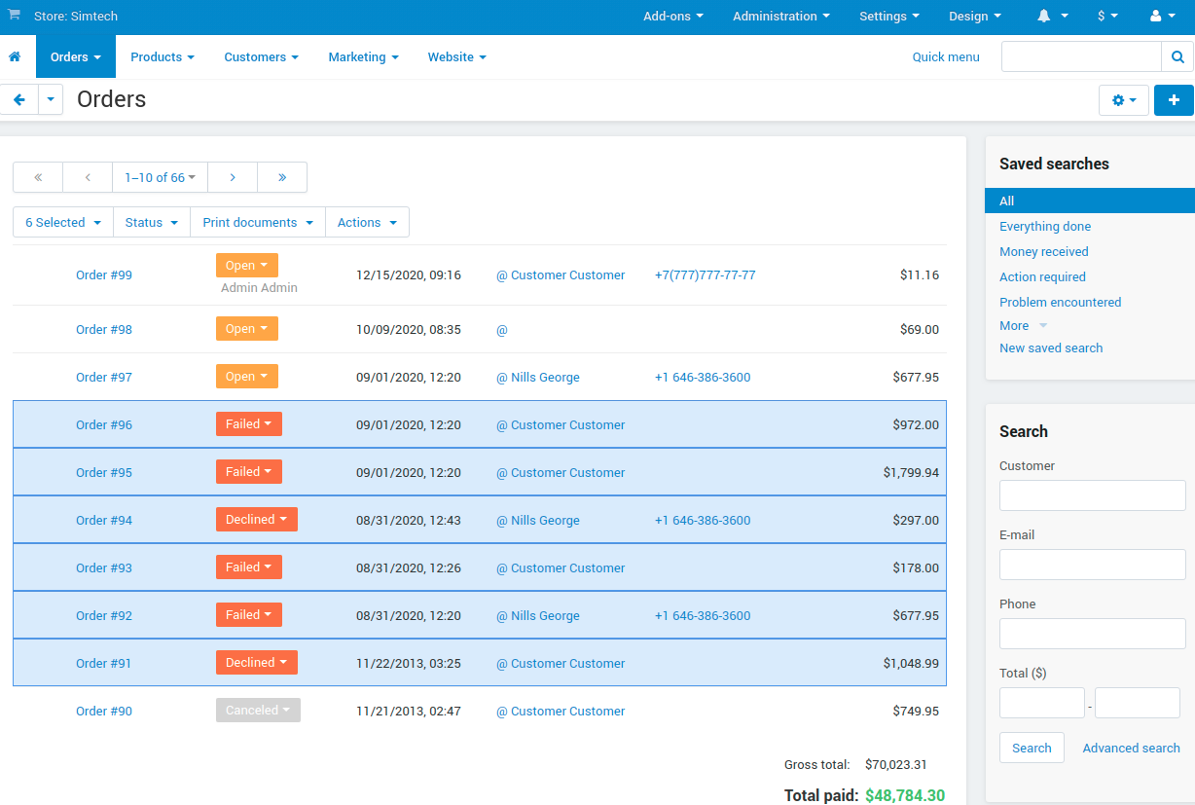1195x805 pixels.
Task: Click the email @ icon for Order #98
Action: (502, 330)
